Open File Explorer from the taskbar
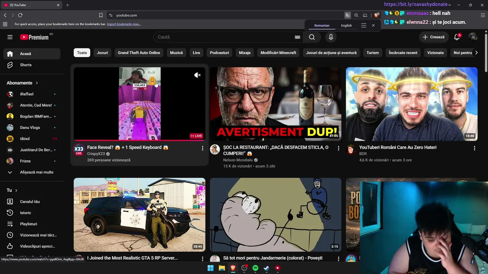Viewport: 488px width, 274px height. coord(222,268)
